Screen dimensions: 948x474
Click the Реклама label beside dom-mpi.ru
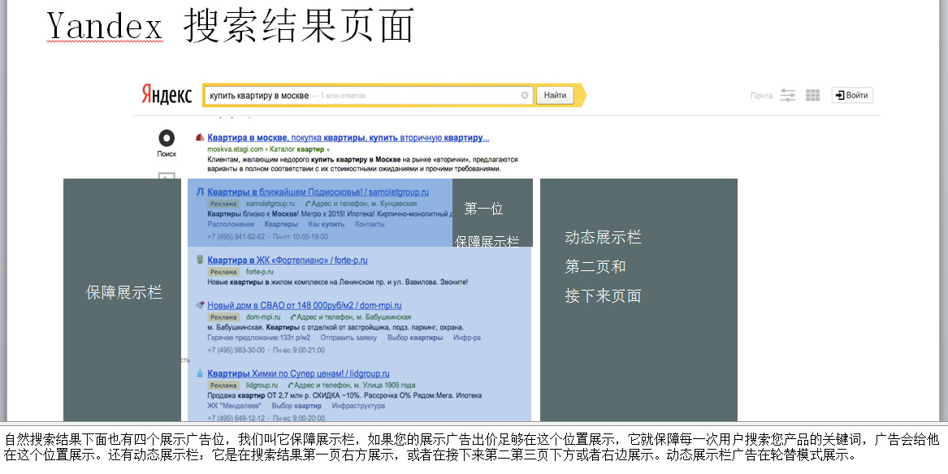point(223,317)
